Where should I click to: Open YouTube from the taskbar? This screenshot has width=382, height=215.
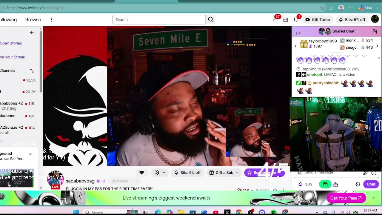pos(216,212)
